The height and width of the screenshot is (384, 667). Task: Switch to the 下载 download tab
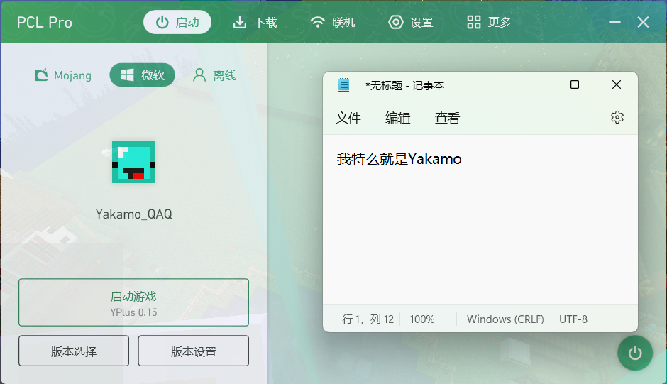pyautogui.click(x=255, y=22)
